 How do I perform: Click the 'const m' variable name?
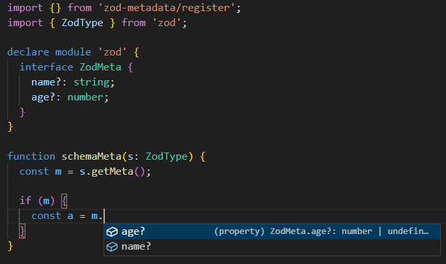58,171
